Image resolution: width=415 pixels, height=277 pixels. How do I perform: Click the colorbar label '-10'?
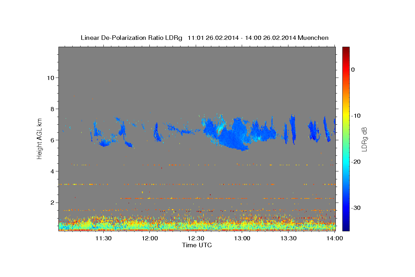click(x=356, y=116)
